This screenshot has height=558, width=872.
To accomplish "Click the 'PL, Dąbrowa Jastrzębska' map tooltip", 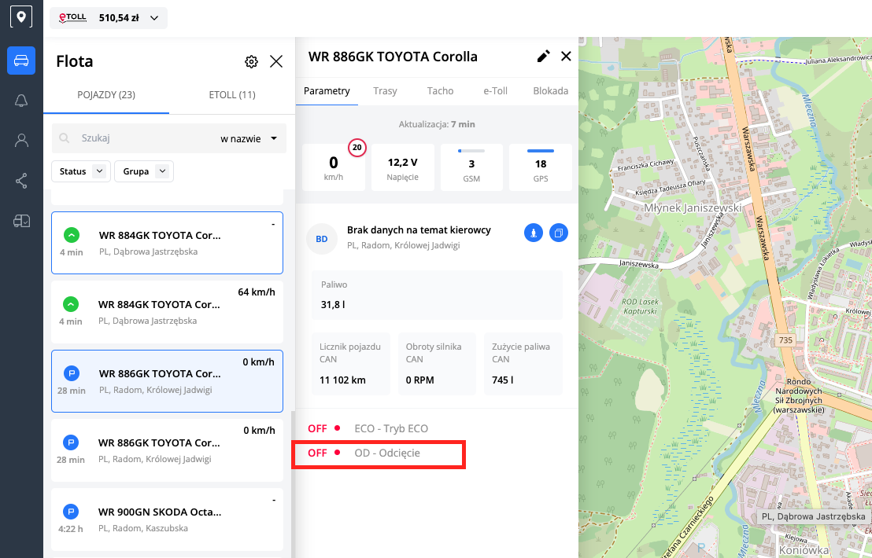I will tap(814, 516).
